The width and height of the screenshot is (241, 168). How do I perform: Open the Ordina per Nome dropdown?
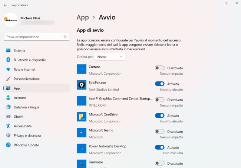click(110, 57)
